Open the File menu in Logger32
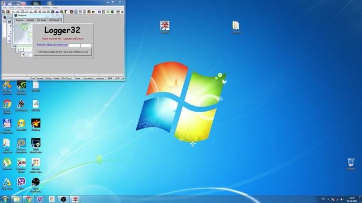Viewport: 362px width, 203px height. click(5, 7)
